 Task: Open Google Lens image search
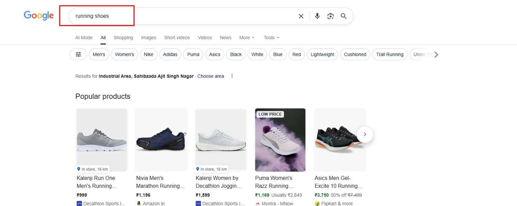pyautogui.click(x=331, y=16)
